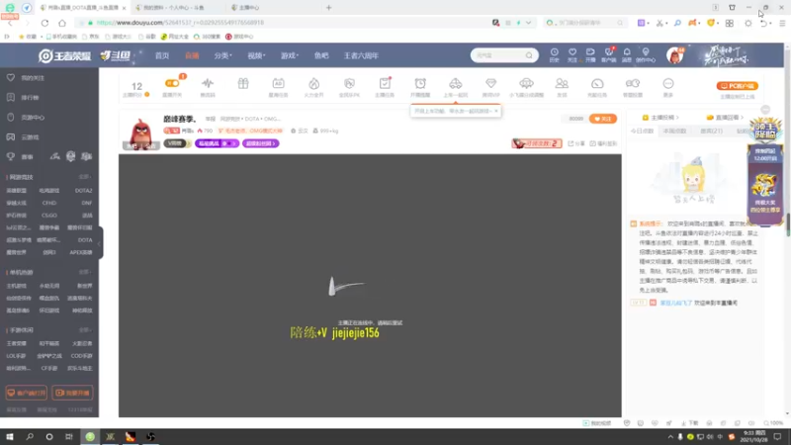Click the Angry Bird streamer avatar
791x445 pixels.
[x=140, y=133]
